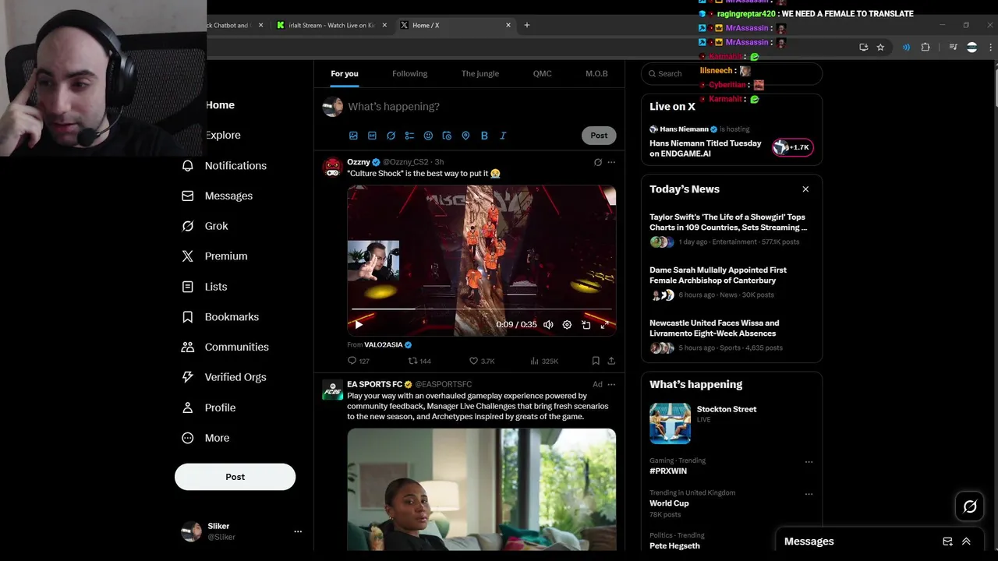Toggle italic formatting in composer
998x561 pixels.
(503, 136)
